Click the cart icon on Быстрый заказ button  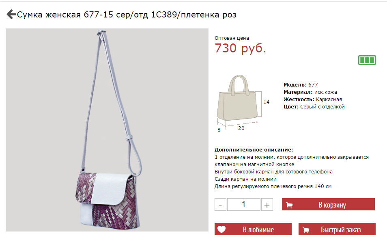click(x=306, y=230)
